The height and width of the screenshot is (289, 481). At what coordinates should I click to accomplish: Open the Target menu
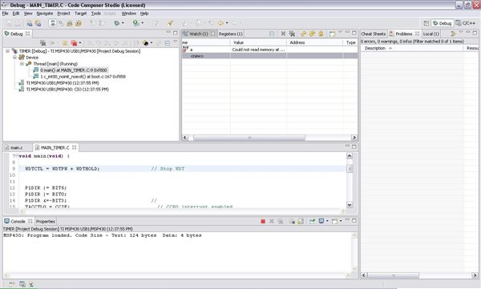pyautogui.click(x=81, y=14)
